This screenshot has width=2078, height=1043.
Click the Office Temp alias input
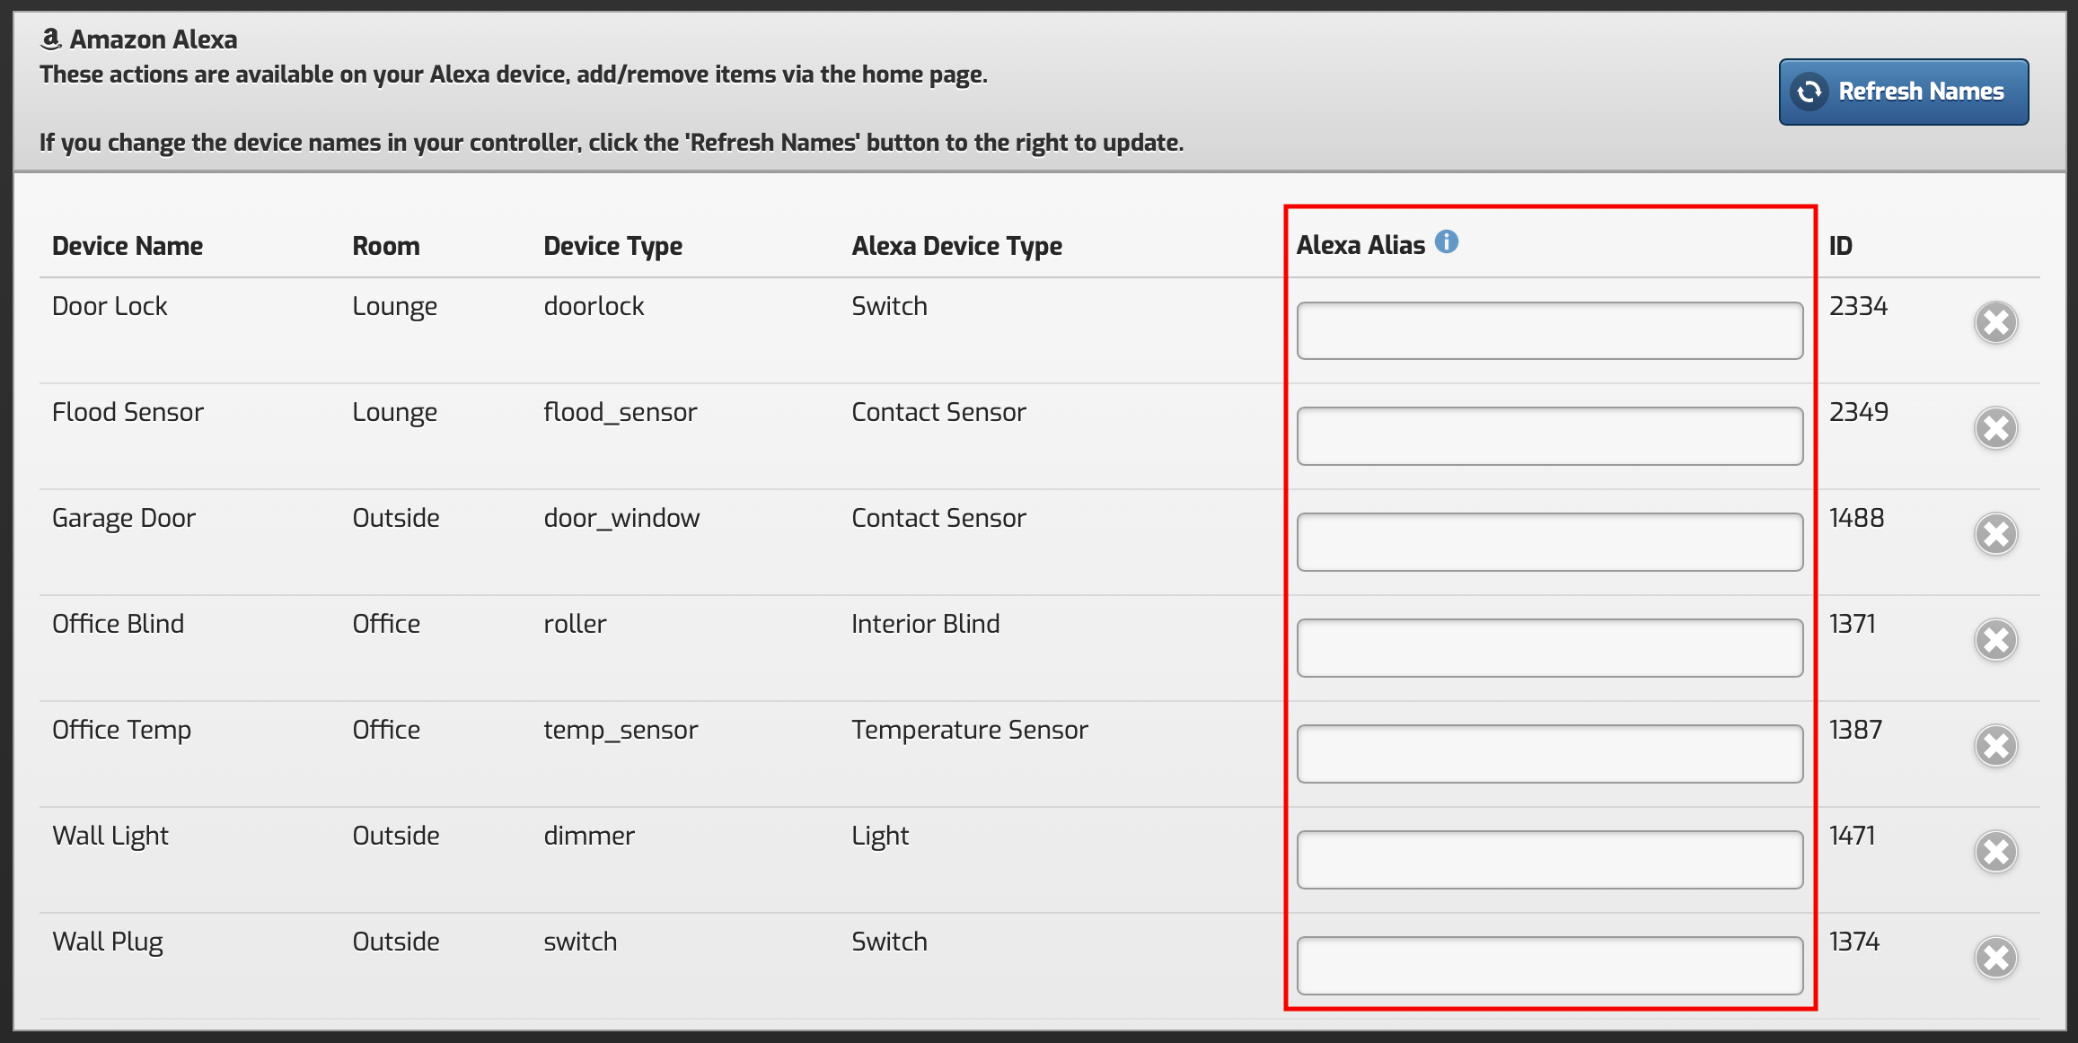click(1549, 755)
